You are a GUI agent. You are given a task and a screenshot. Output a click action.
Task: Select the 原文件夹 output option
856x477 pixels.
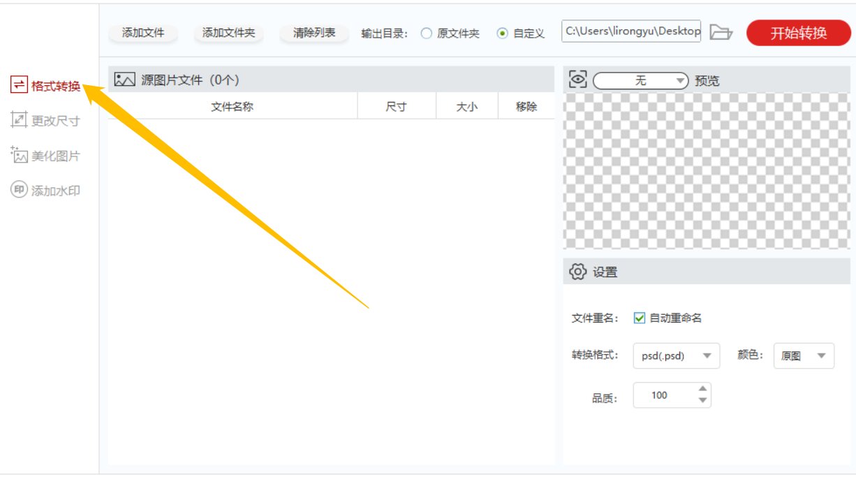pos(427,31)
